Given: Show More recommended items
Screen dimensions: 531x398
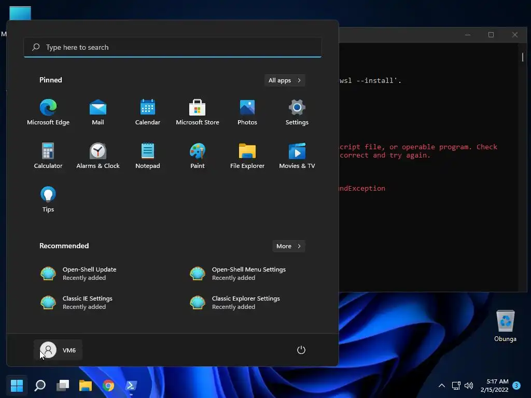Looking at the screenshot, I should coord(288,246).
